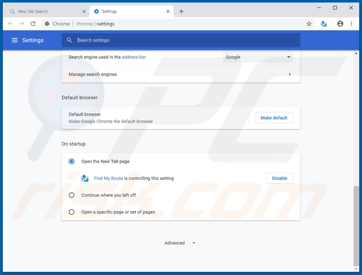Open the Chrome three-dot menu
Screen dimensions: 362x275
(x=351, y=23)
